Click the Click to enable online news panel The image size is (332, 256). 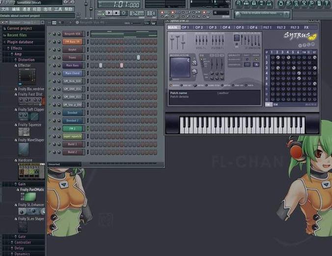262,14
